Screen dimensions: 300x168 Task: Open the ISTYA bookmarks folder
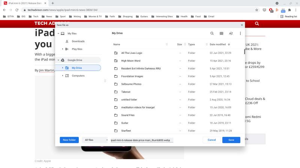coord(8,16)
